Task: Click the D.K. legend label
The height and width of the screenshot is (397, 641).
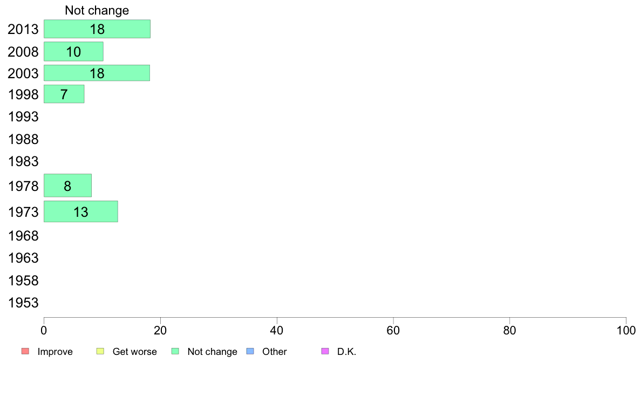Action: tap(346, 352)
